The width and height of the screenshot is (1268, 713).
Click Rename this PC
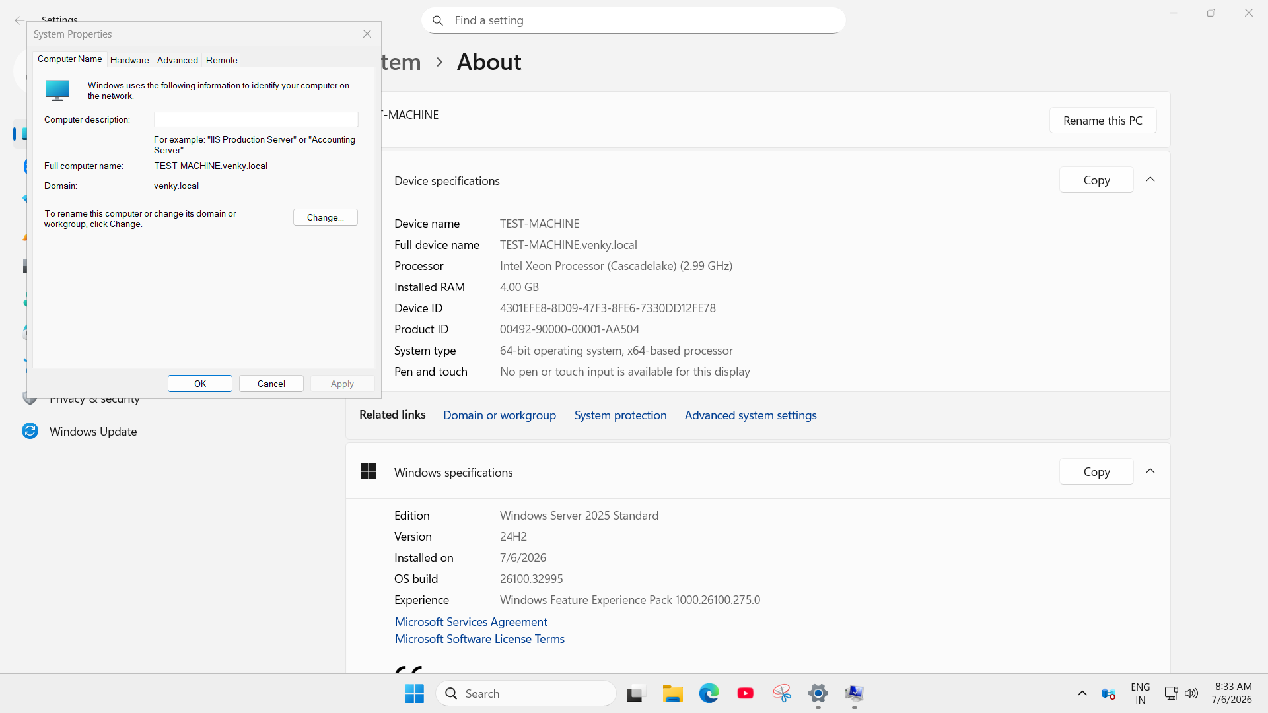coord(1102,121)
